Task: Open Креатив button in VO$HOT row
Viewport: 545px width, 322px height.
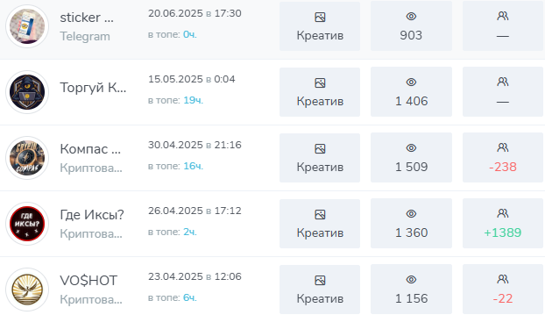Action: tap(320, 290)
